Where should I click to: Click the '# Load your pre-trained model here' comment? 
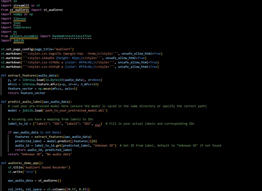(107, 106)
